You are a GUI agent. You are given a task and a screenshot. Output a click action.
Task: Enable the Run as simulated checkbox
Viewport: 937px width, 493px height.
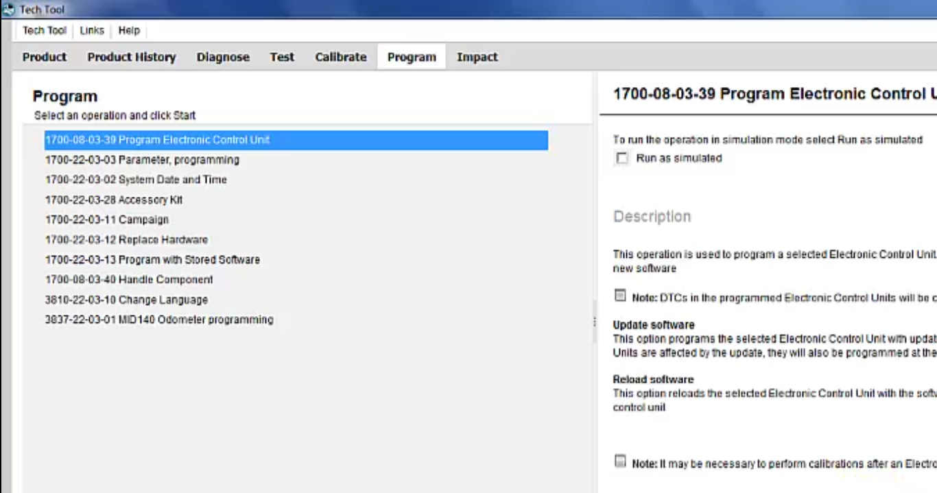(621, 158)
